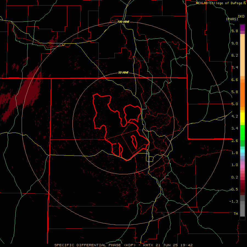Click the cyan segment of the color bar

[242, 151]
